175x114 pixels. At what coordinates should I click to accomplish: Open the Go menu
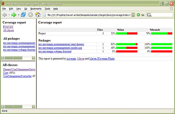(x=26, y=9)
